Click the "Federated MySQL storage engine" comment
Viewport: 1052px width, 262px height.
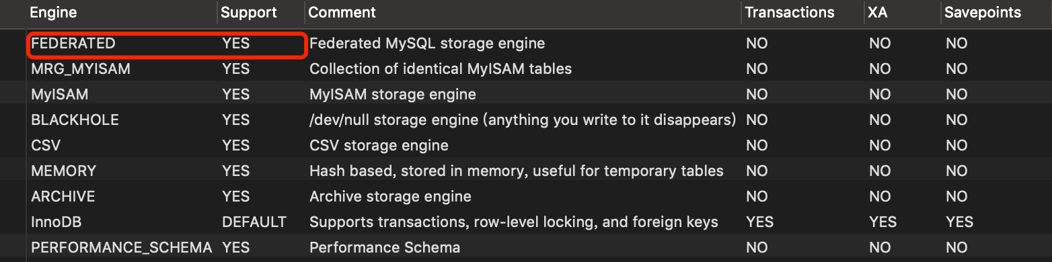[x=427, y=43]
